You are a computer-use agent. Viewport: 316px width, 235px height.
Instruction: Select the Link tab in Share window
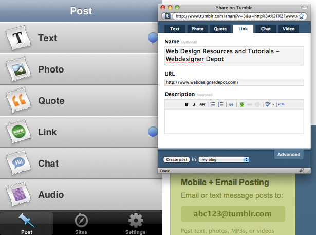[243, 29]
